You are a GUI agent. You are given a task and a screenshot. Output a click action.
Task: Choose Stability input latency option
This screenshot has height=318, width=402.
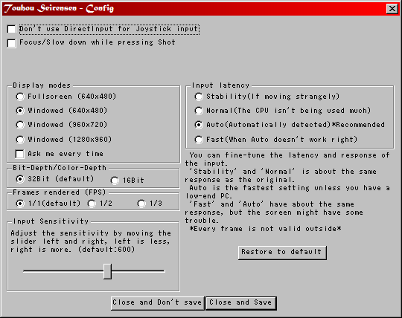pyautogui.click(x=199, y=97)
